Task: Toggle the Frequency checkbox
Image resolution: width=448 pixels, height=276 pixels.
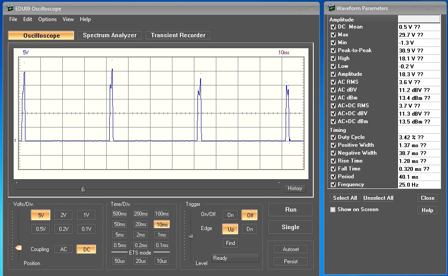Action: tap(333, 184)
